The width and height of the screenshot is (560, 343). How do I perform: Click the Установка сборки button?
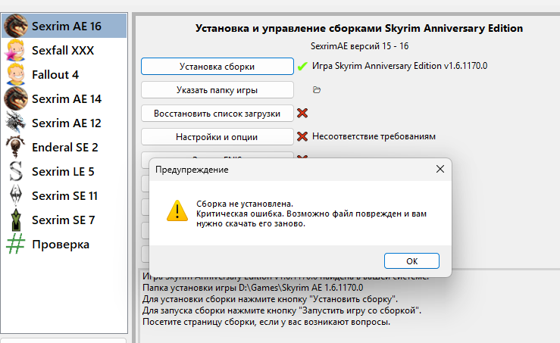click(217, 67)
